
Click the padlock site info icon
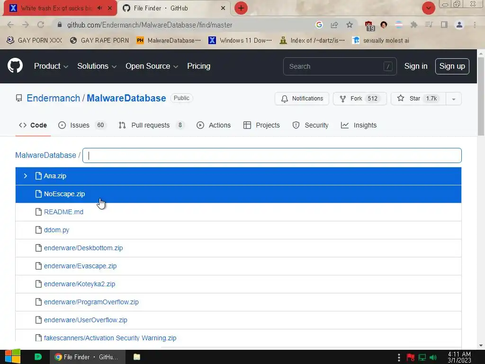coord(60,25)
